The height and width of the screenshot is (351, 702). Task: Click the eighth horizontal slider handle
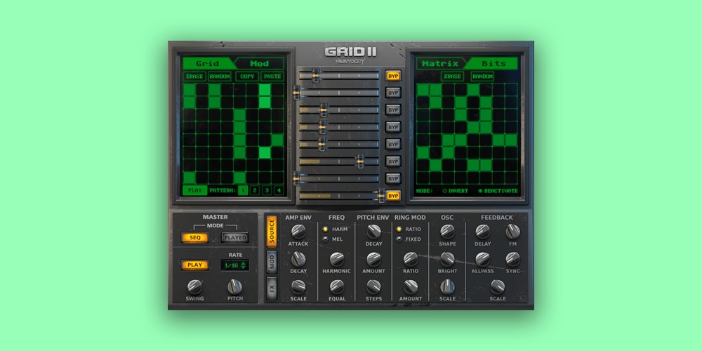[381, 196]
